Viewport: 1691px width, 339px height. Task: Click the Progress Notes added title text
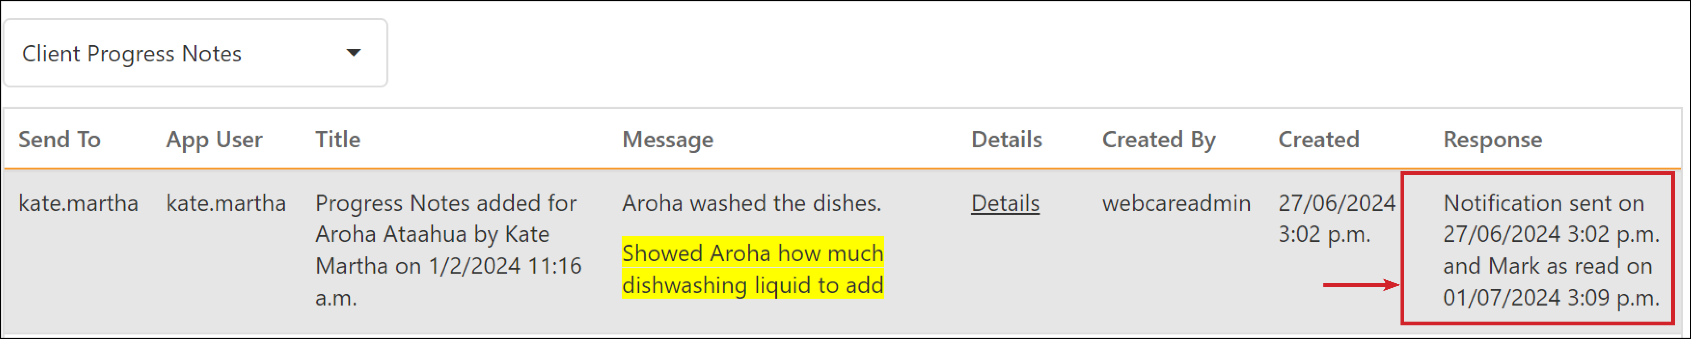pos(448,250)
